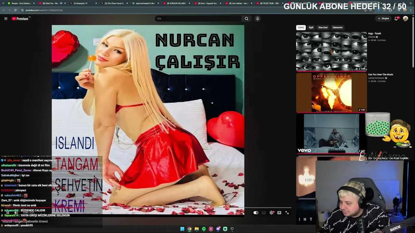Open player settings gear
415x233 pixels.
point(272,213)
